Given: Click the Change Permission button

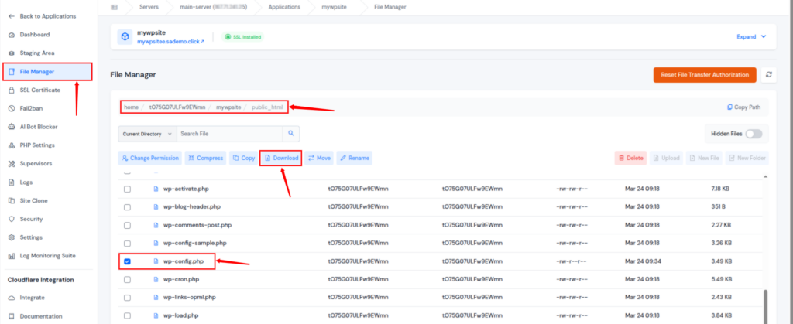Looking at the screenshot, I should (150, 158).
